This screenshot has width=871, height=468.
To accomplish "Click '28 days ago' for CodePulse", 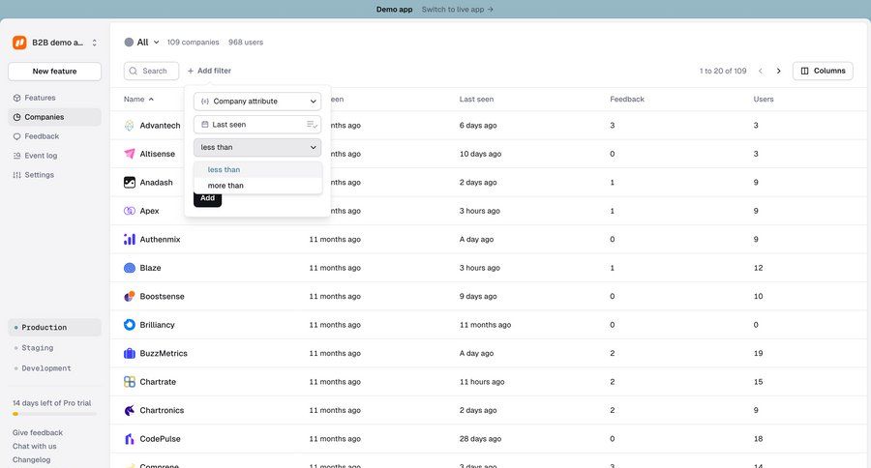I will click(480, 439).
